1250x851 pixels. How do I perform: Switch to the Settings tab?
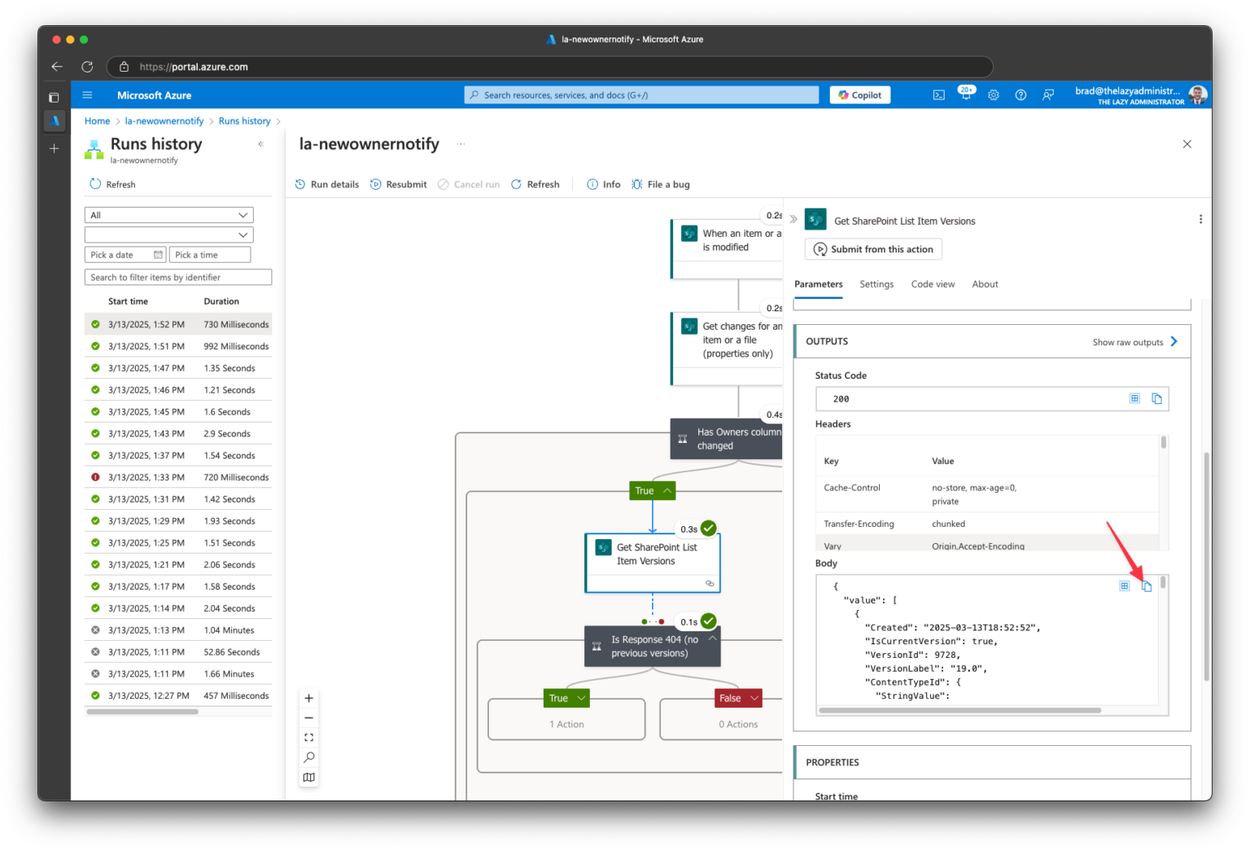click(876, 284)
